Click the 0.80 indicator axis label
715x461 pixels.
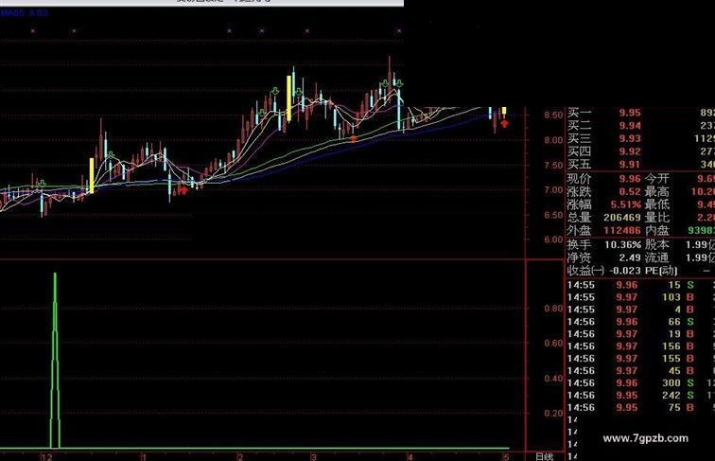tap(553, 309)
